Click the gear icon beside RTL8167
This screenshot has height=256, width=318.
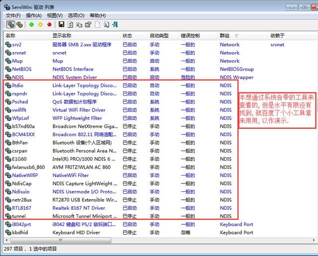pyautogui.click(x=8, y=208)
